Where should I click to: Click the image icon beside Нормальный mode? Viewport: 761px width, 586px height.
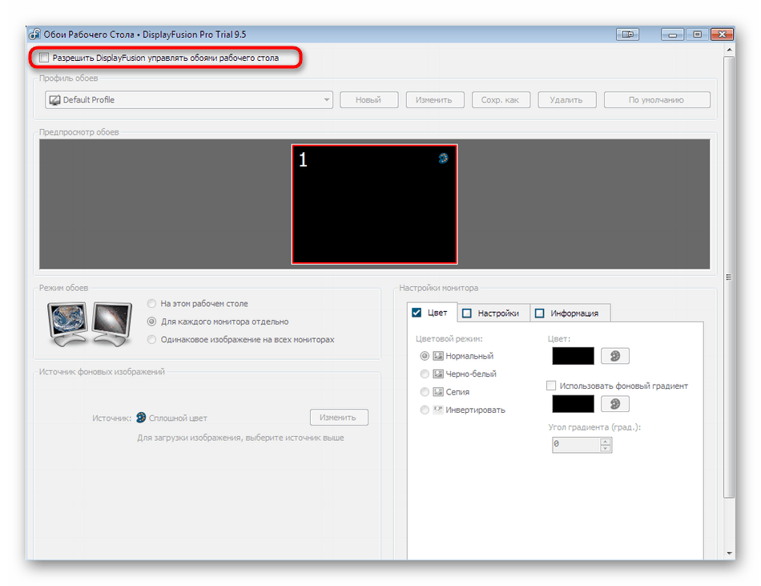438,355
